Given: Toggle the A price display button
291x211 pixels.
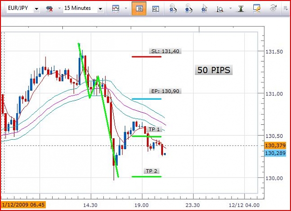Looking at the screenshot, I should click(156, 9).
